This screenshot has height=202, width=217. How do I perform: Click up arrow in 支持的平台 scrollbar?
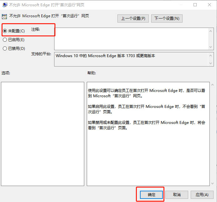coord(211,55)
